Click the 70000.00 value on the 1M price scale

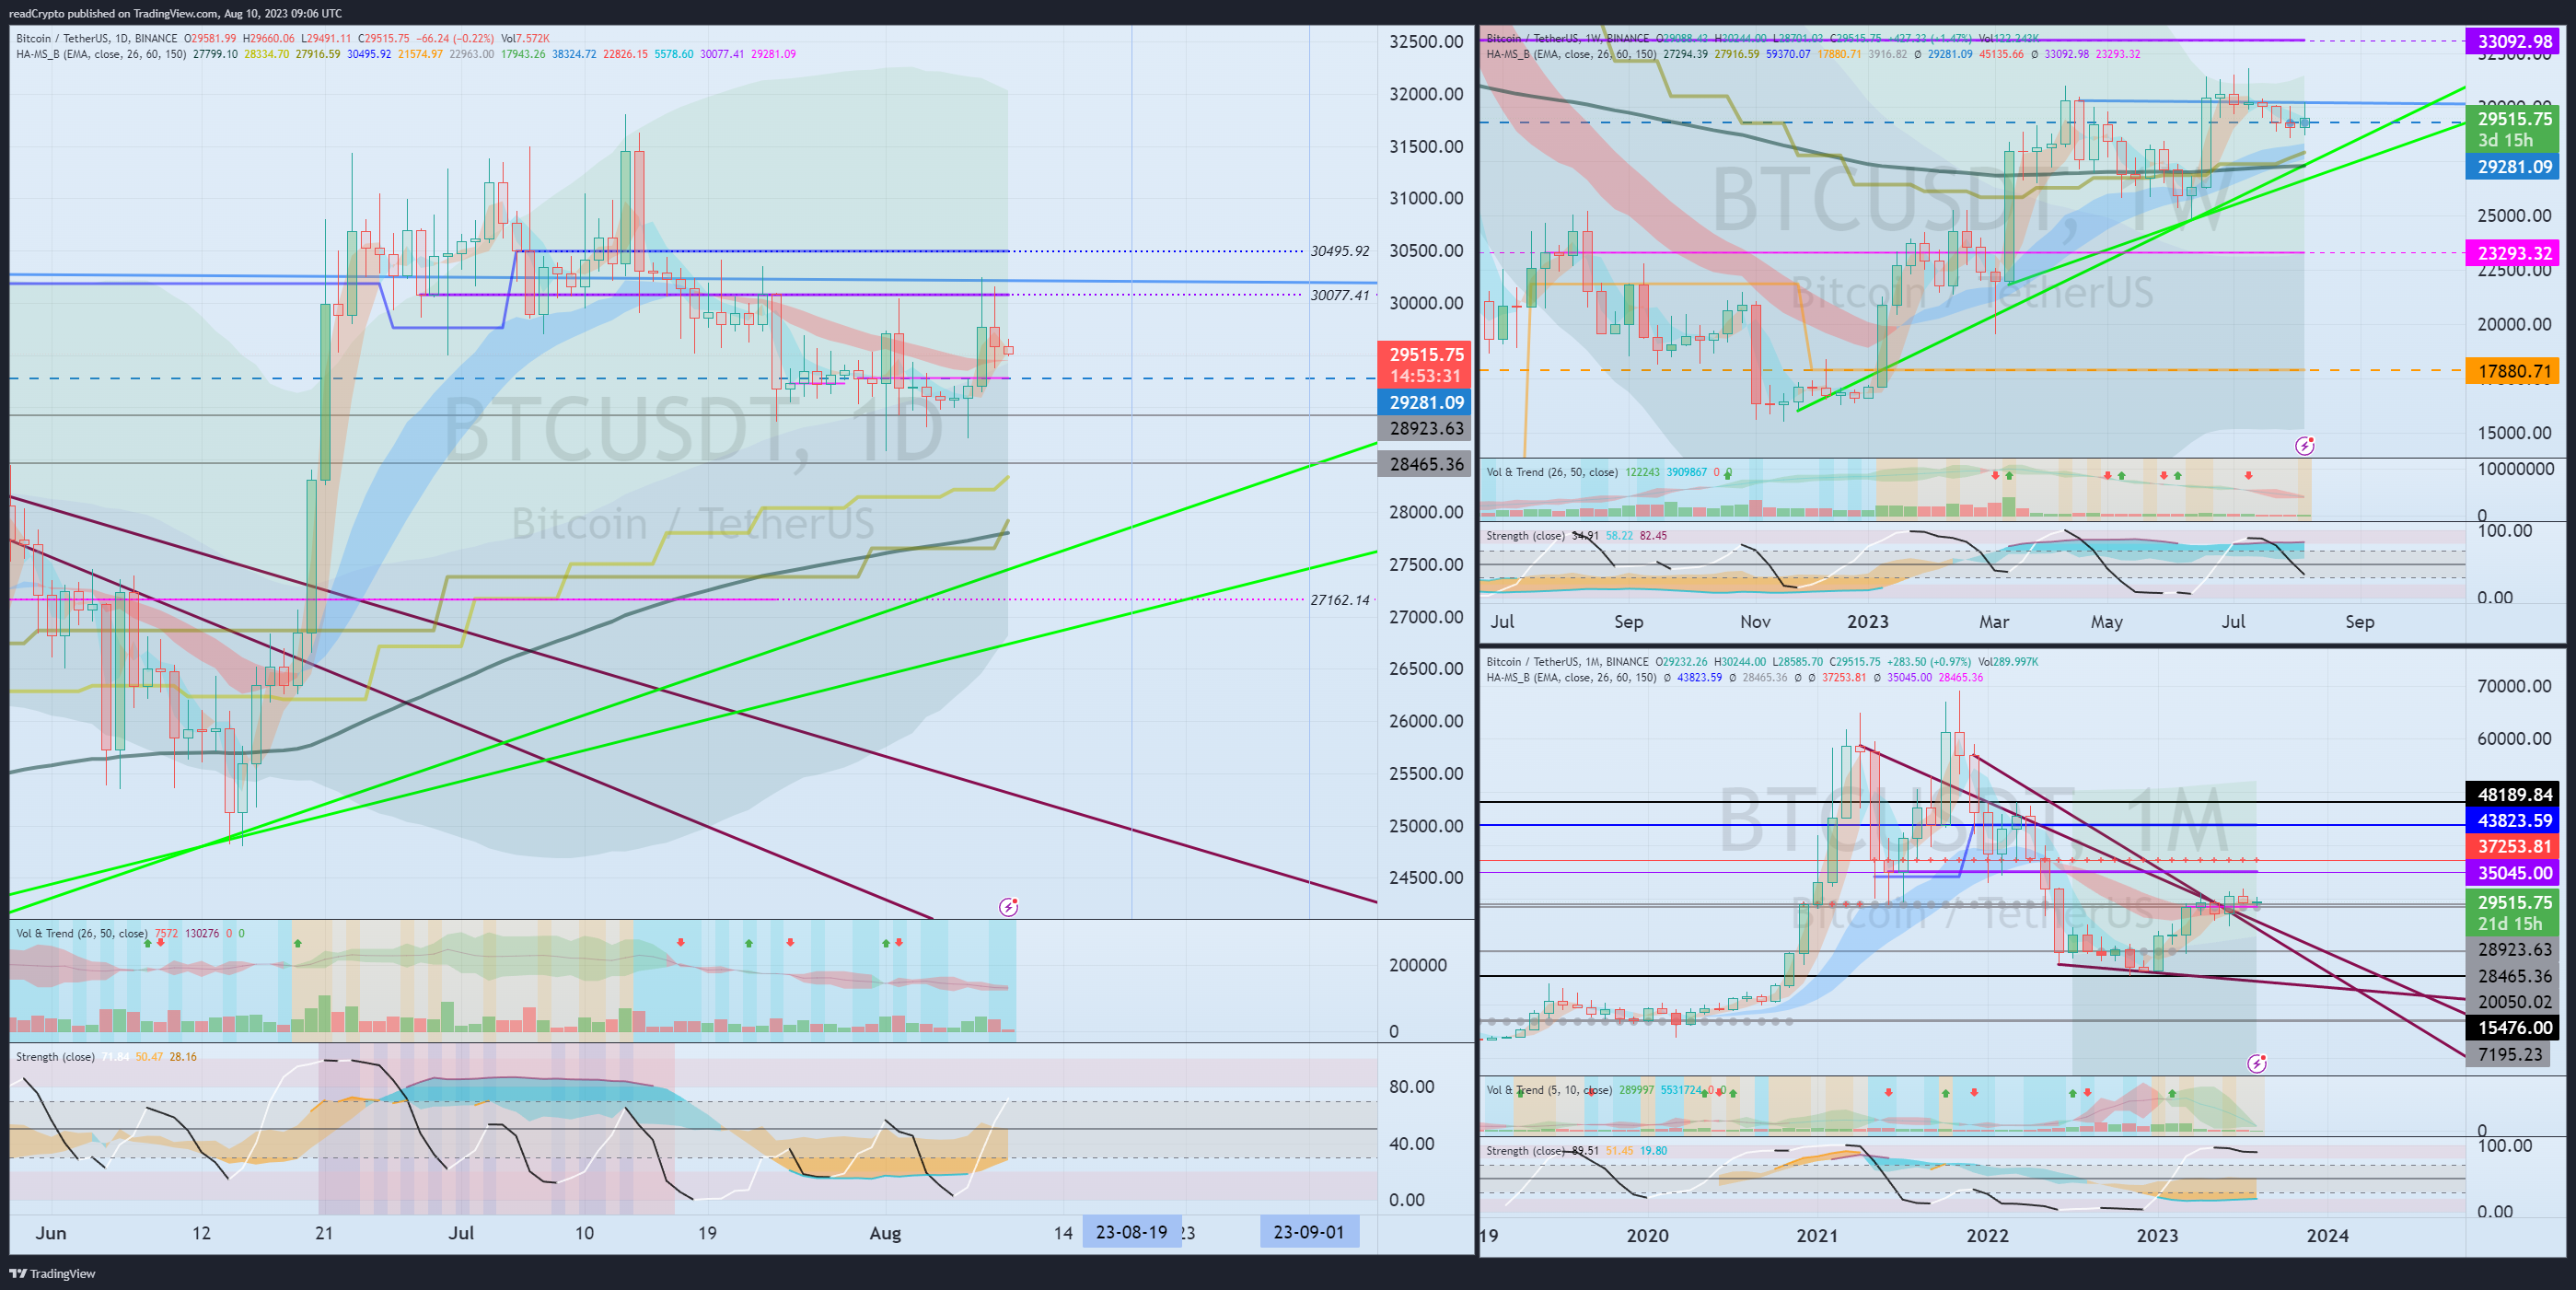2514,686
